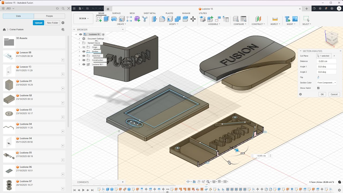Image resolution: width=343 pixels, height=193 pixels.
Task: Open the DESIGN workspace dropdown
Action: (83, 18)
